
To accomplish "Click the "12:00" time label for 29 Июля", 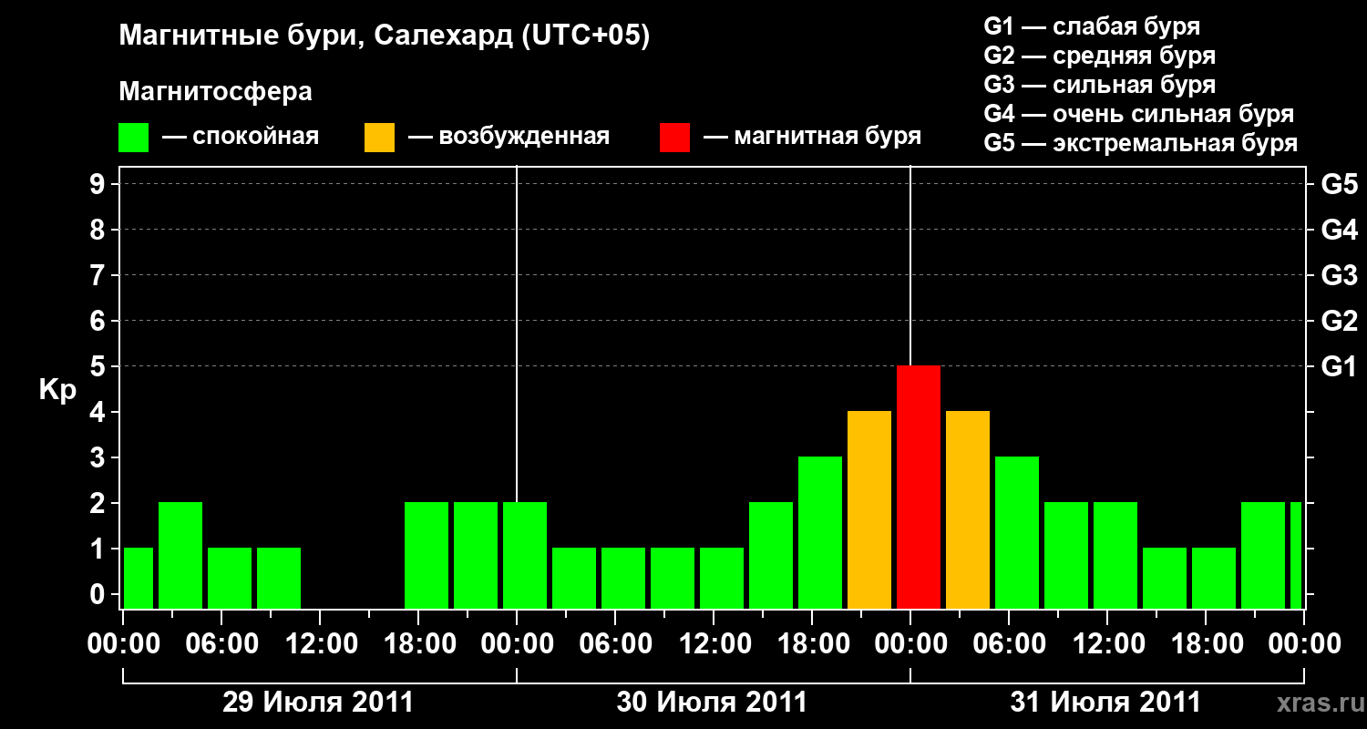I will [320, 643].
